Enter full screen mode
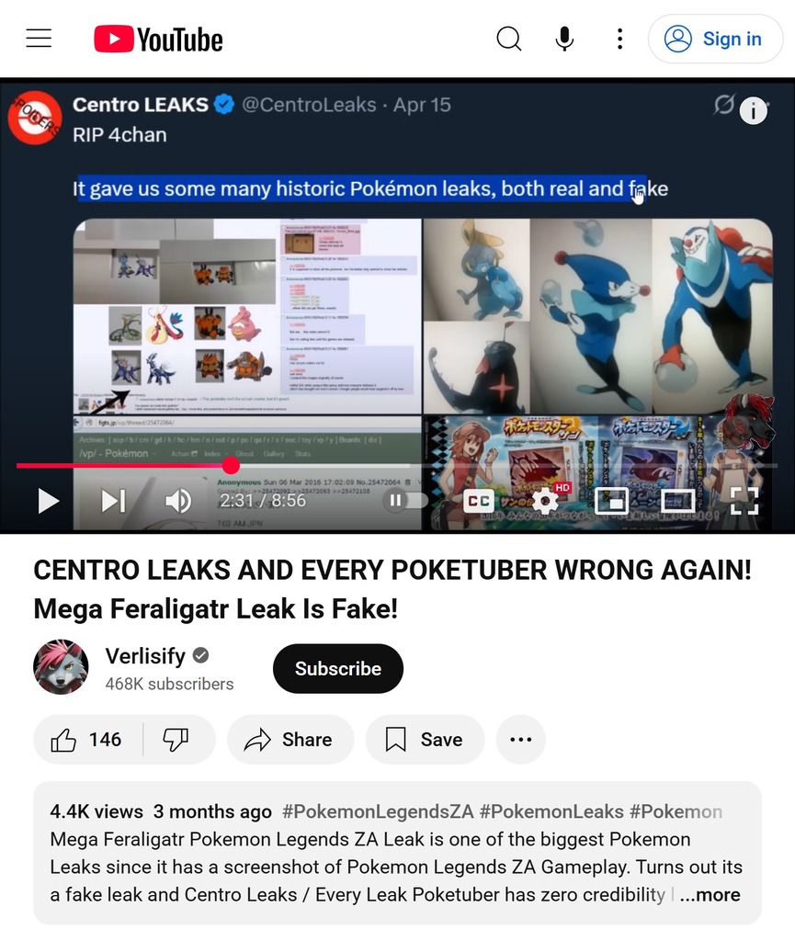Viewport: 795px width, 941px height. [x=744, y=501]
